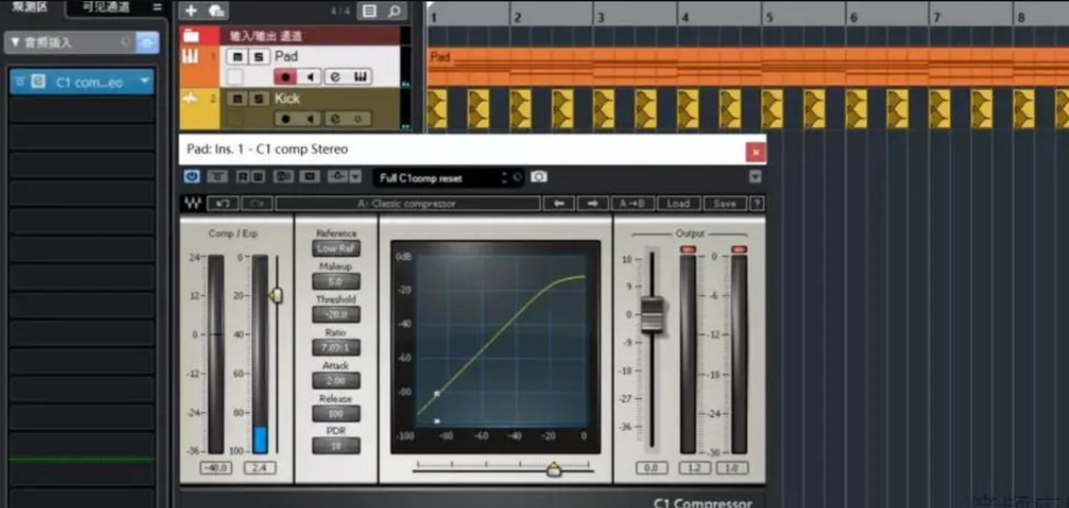Click the A/B compare settings icon in plugin header
1069x508 pixels.
tap(283, 176)
